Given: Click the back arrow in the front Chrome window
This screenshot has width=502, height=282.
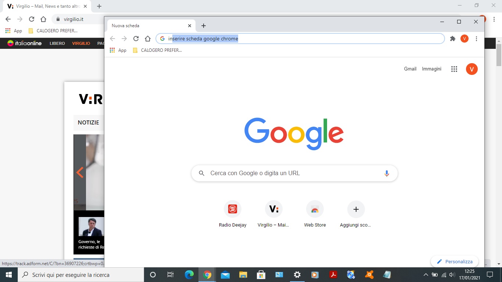Looking at the screenshot, I should click(x=112, y=39).
